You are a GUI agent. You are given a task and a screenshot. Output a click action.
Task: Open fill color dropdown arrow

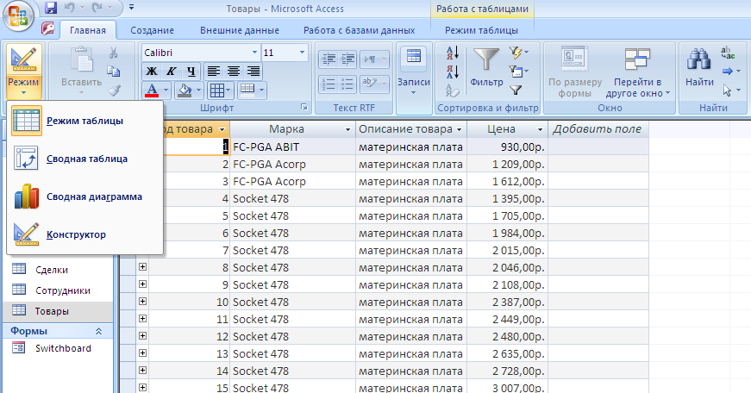(x=198, y=90)
